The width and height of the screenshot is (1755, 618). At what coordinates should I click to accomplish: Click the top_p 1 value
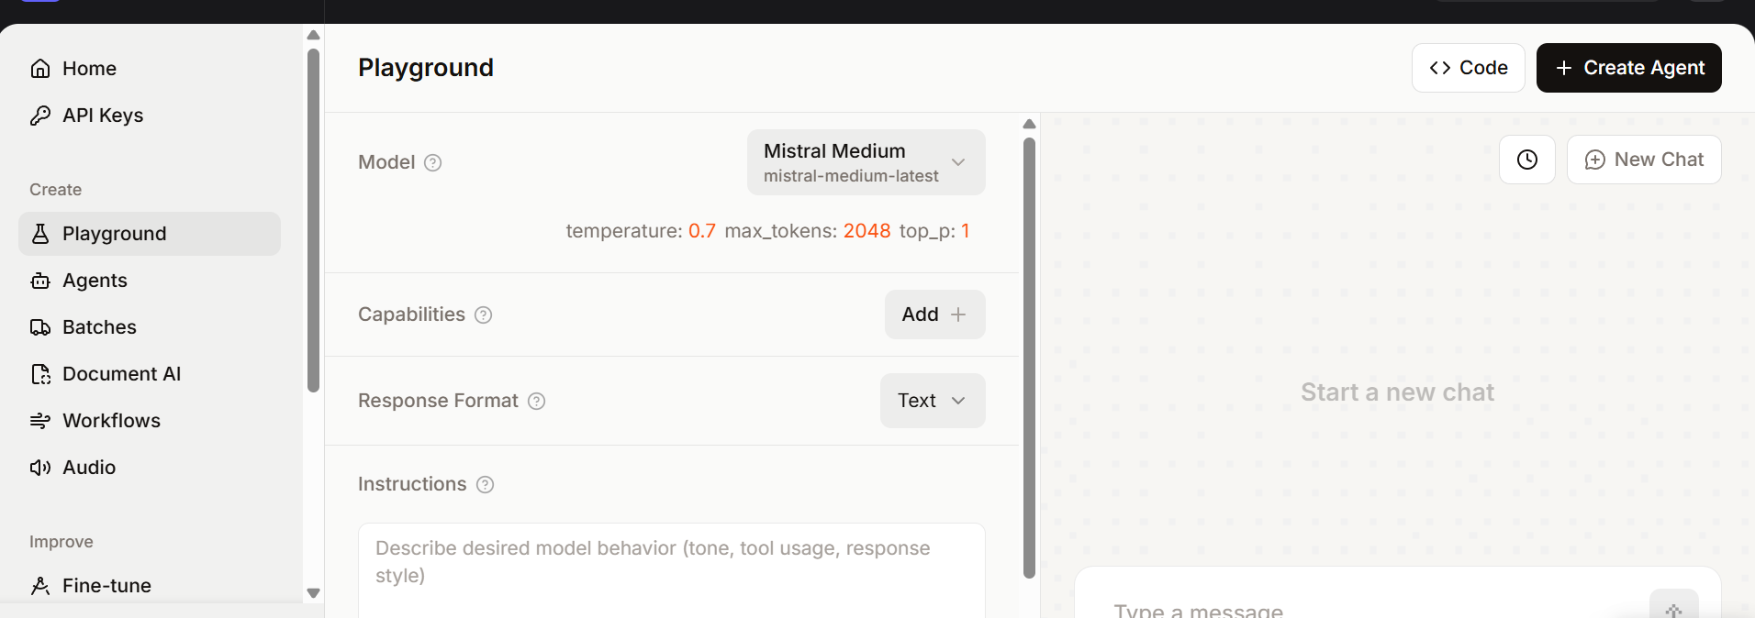point(966,231)
